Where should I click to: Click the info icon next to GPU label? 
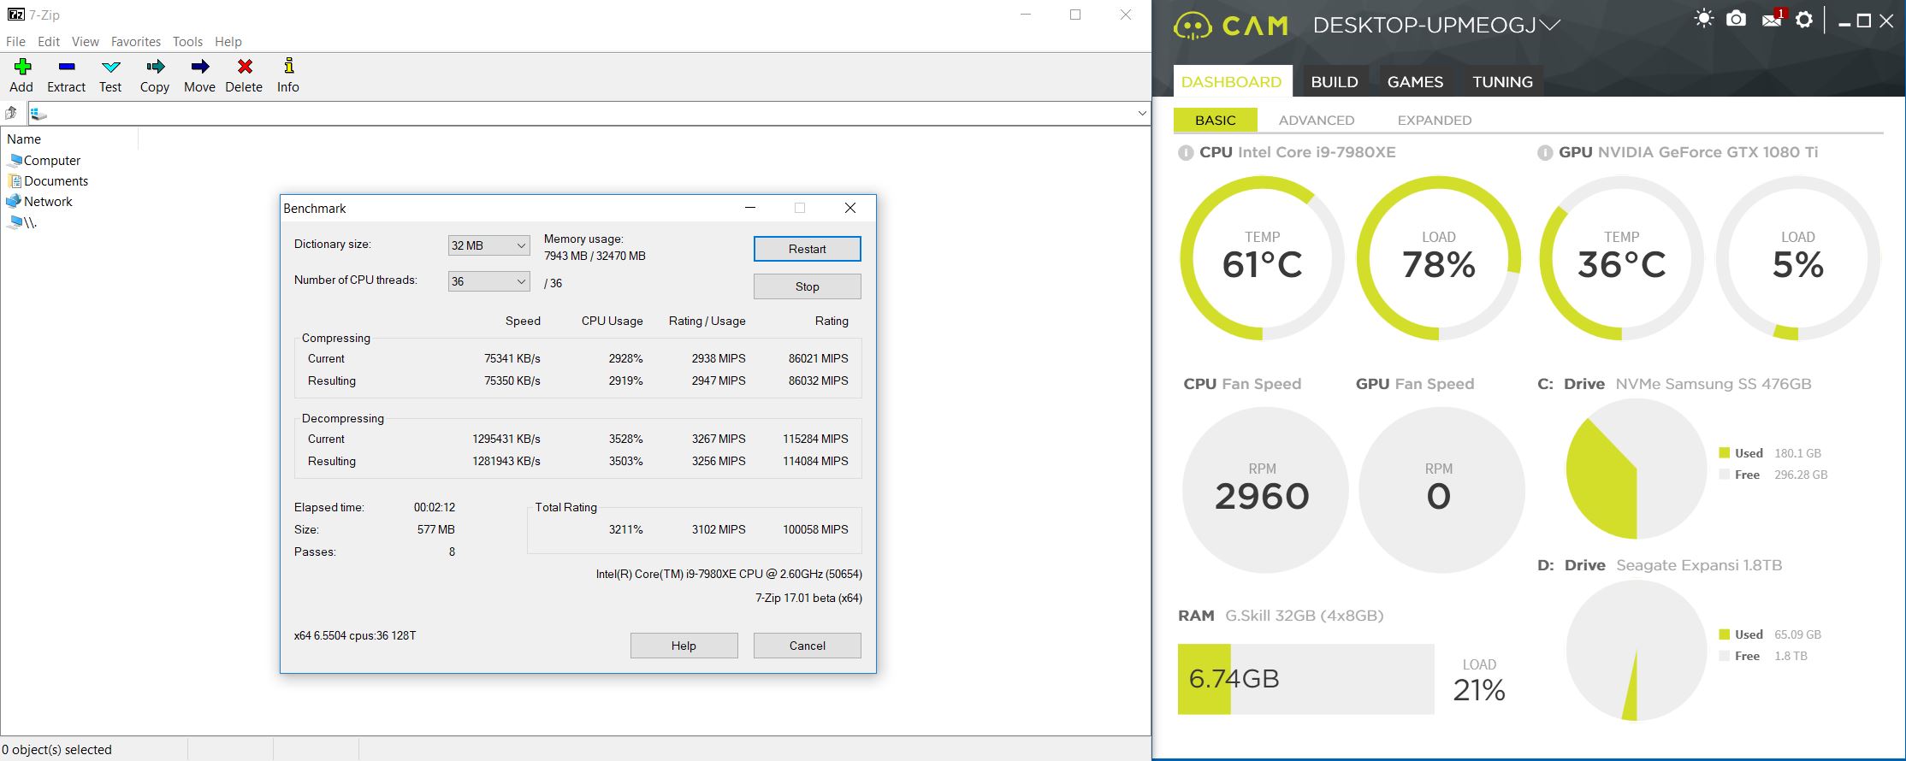(1545, 153)
